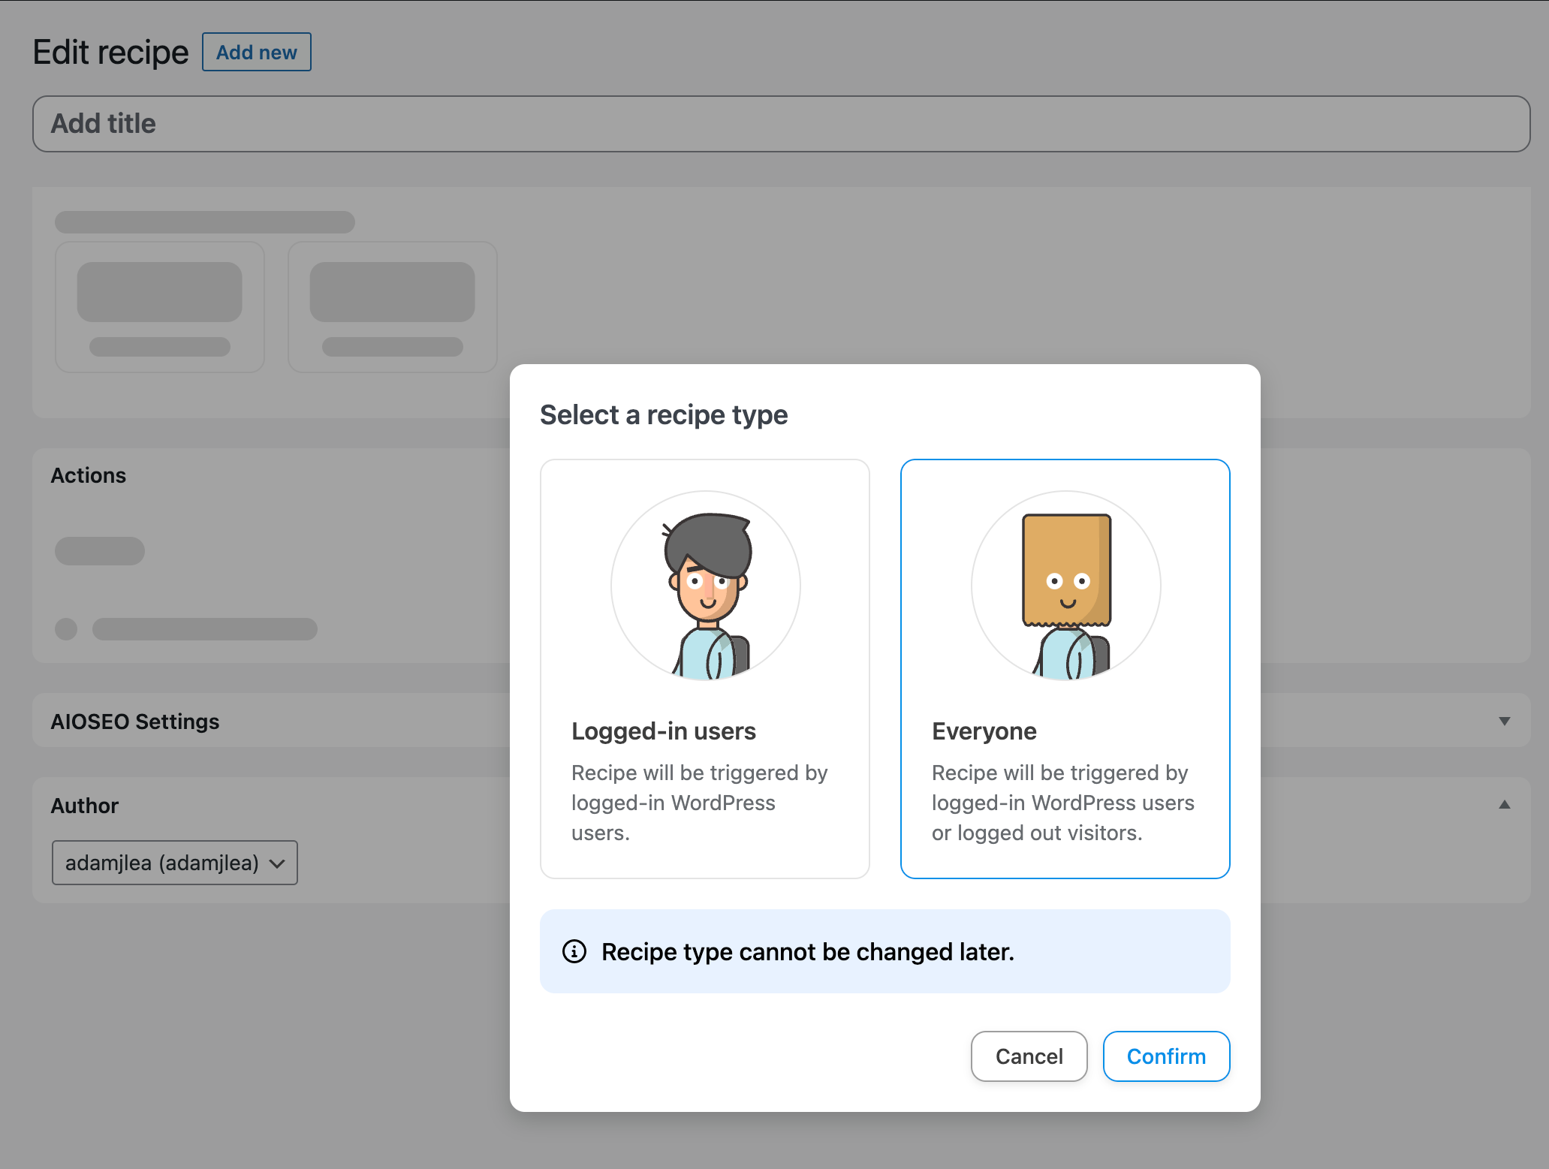Click the Author panel heading
1549x1169 pixels.
tap(85, 806)
